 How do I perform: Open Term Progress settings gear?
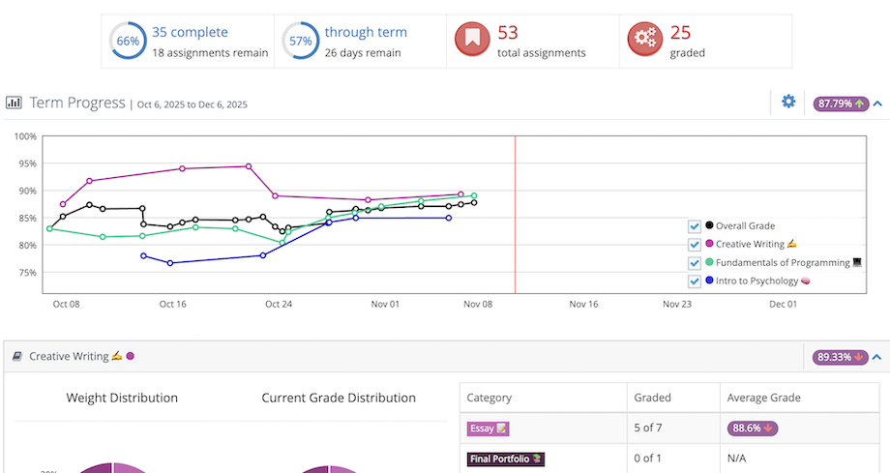788,102
